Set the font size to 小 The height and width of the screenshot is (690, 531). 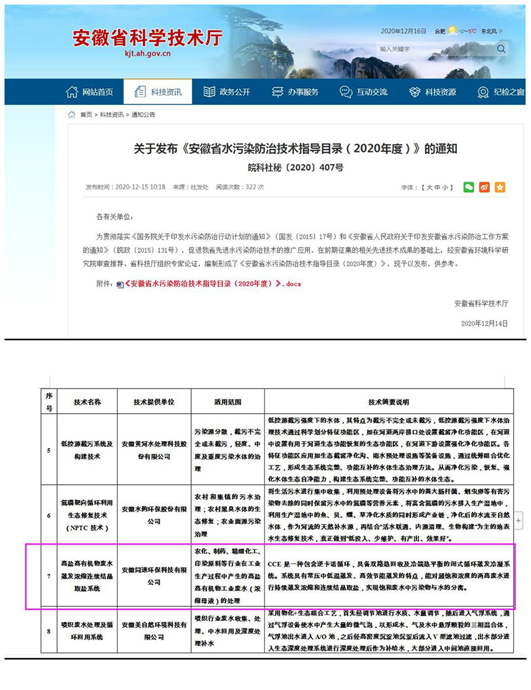(444, 187)
